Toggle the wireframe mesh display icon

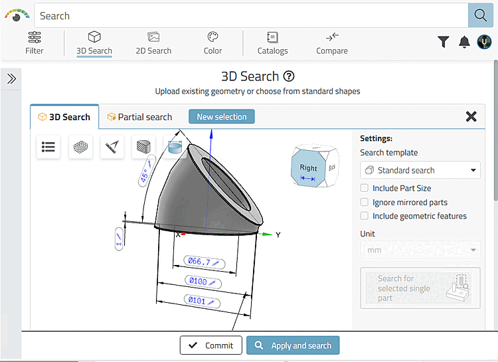click(x=80, y=147)
